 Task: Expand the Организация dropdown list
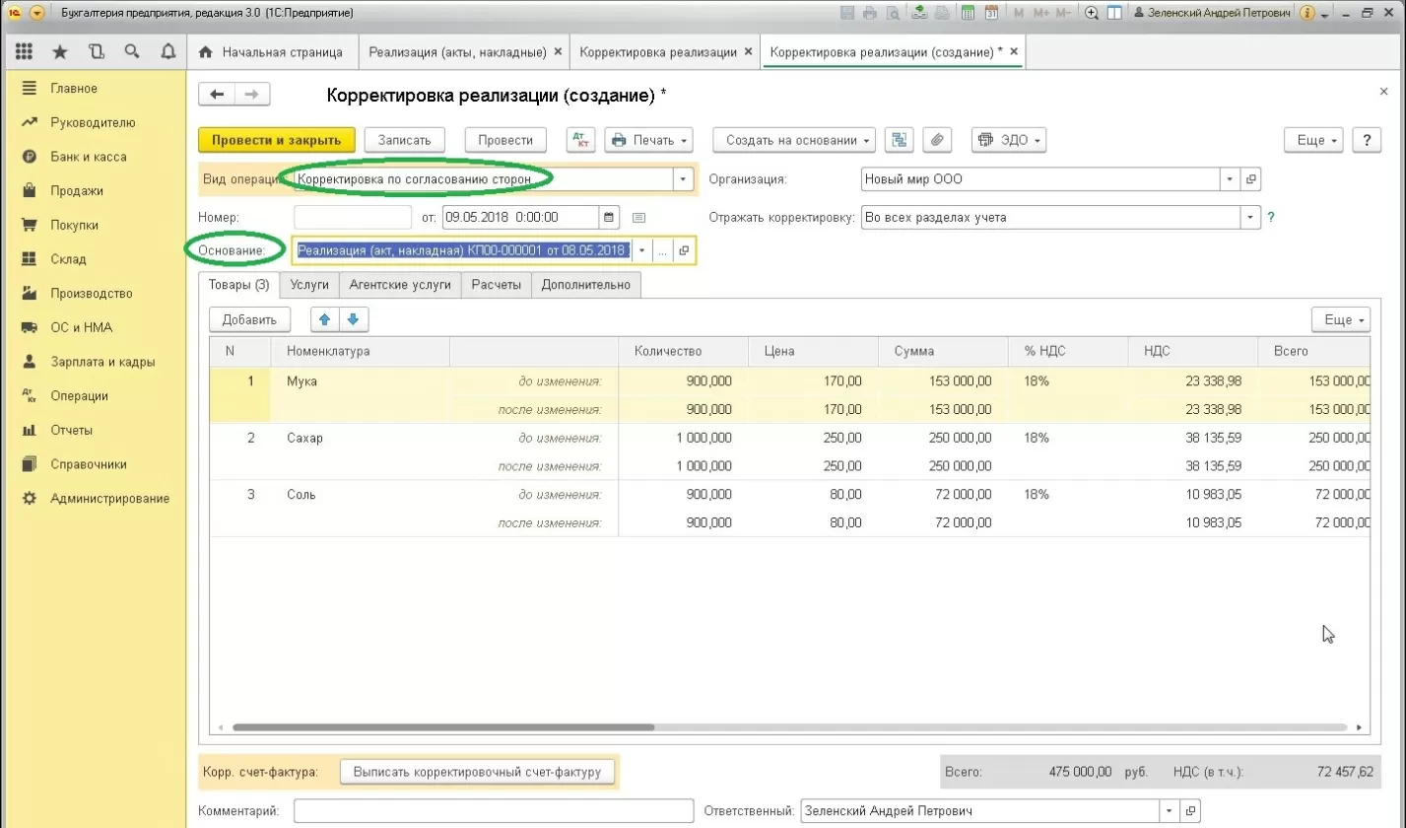pyautogui.click(x=1230, y=179)
